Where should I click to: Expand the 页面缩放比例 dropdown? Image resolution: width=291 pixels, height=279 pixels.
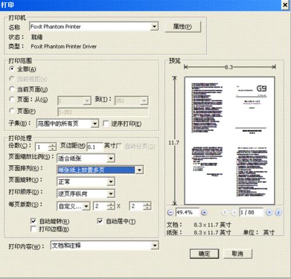coord(111,158)
